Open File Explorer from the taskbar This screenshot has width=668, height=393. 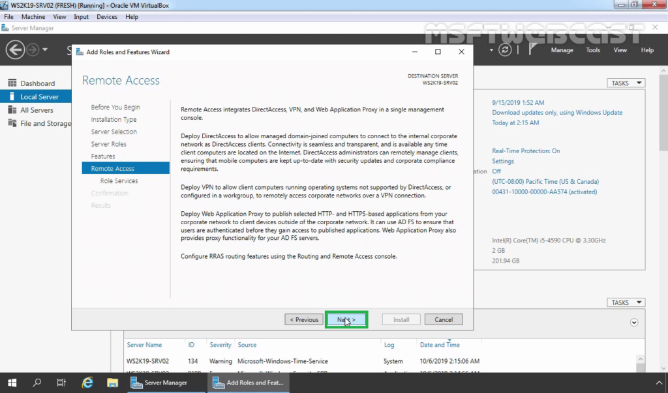click(112, 383)
